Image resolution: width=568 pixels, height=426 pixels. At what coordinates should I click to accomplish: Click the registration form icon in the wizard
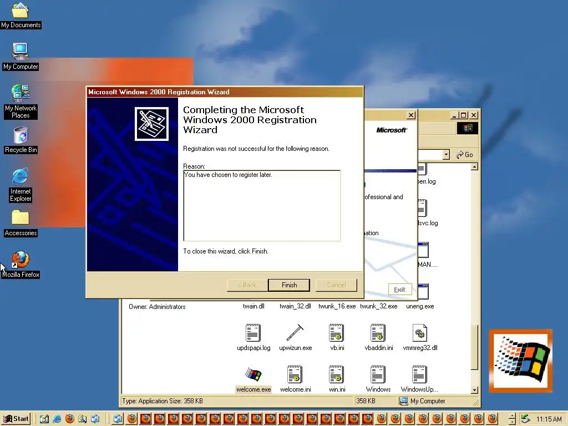[151, 124]
